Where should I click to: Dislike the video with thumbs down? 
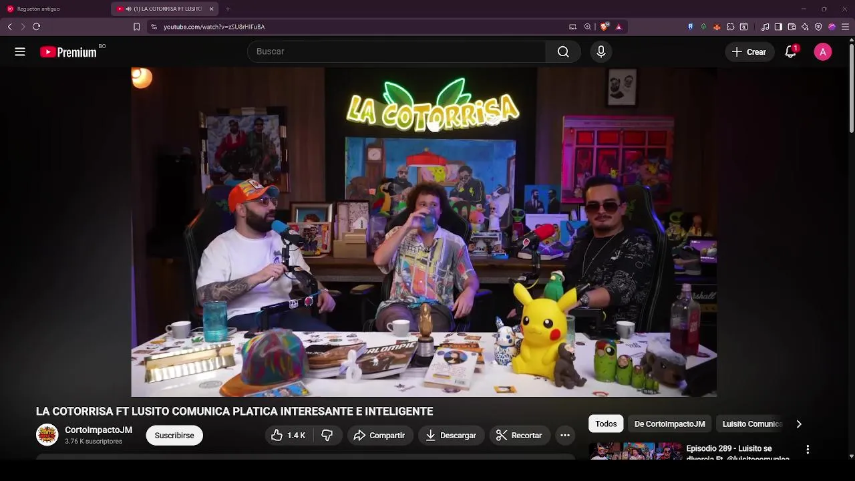[327, 436]
